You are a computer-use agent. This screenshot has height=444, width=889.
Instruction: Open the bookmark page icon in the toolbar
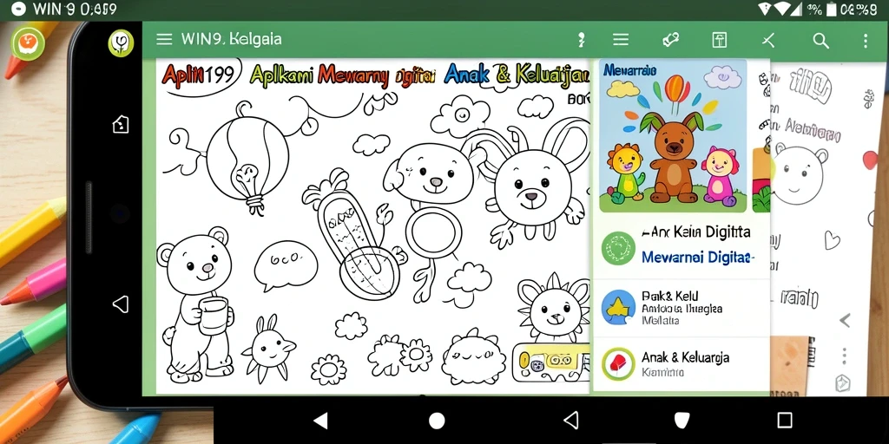(x=720, y=40)
